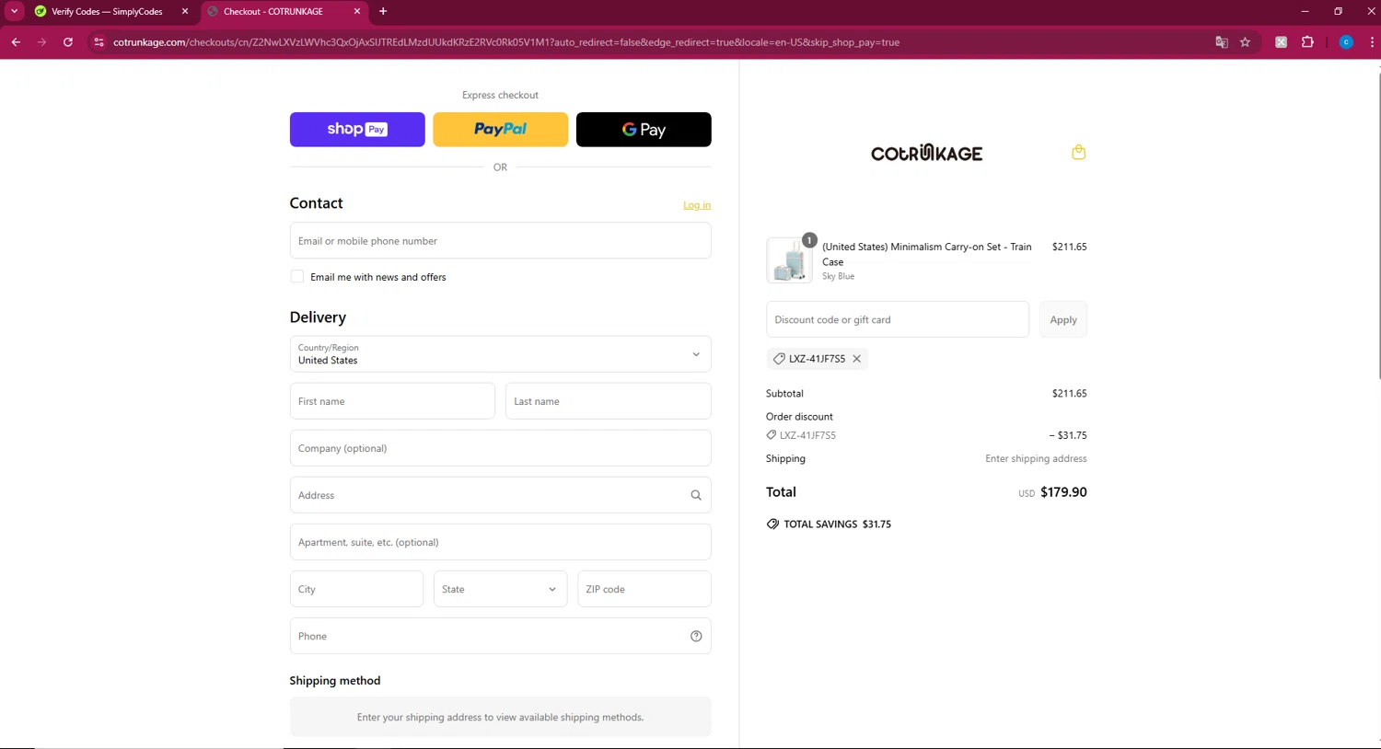Click the First name field
This screenshot has height=749, width=1381.
(392, 401)
